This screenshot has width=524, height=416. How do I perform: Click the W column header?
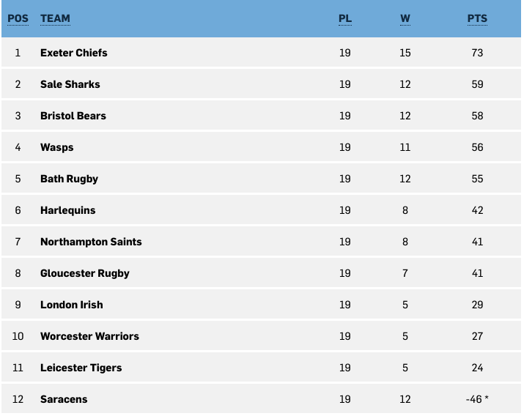pyautogui.click(x=405, y=18)
